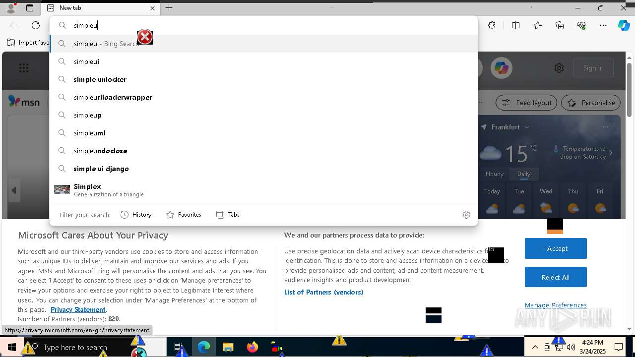This screenshot has width=635, height=357.
Task: Show hidden system tray icons
Action: pos(535,347)
